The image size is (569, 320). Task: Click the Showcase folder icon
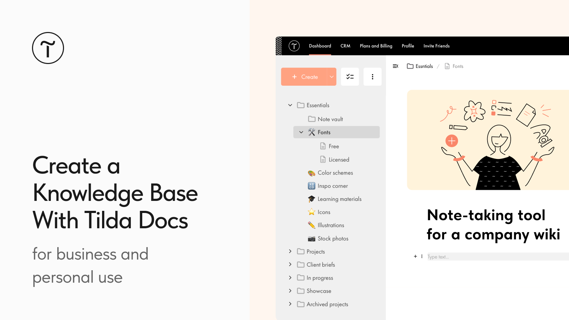[x=301, y=291]
